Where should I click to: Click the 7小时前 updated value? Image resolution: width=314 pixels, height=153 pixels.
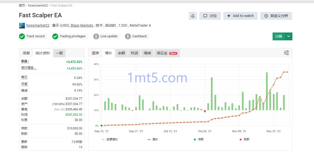click(77, 142)
